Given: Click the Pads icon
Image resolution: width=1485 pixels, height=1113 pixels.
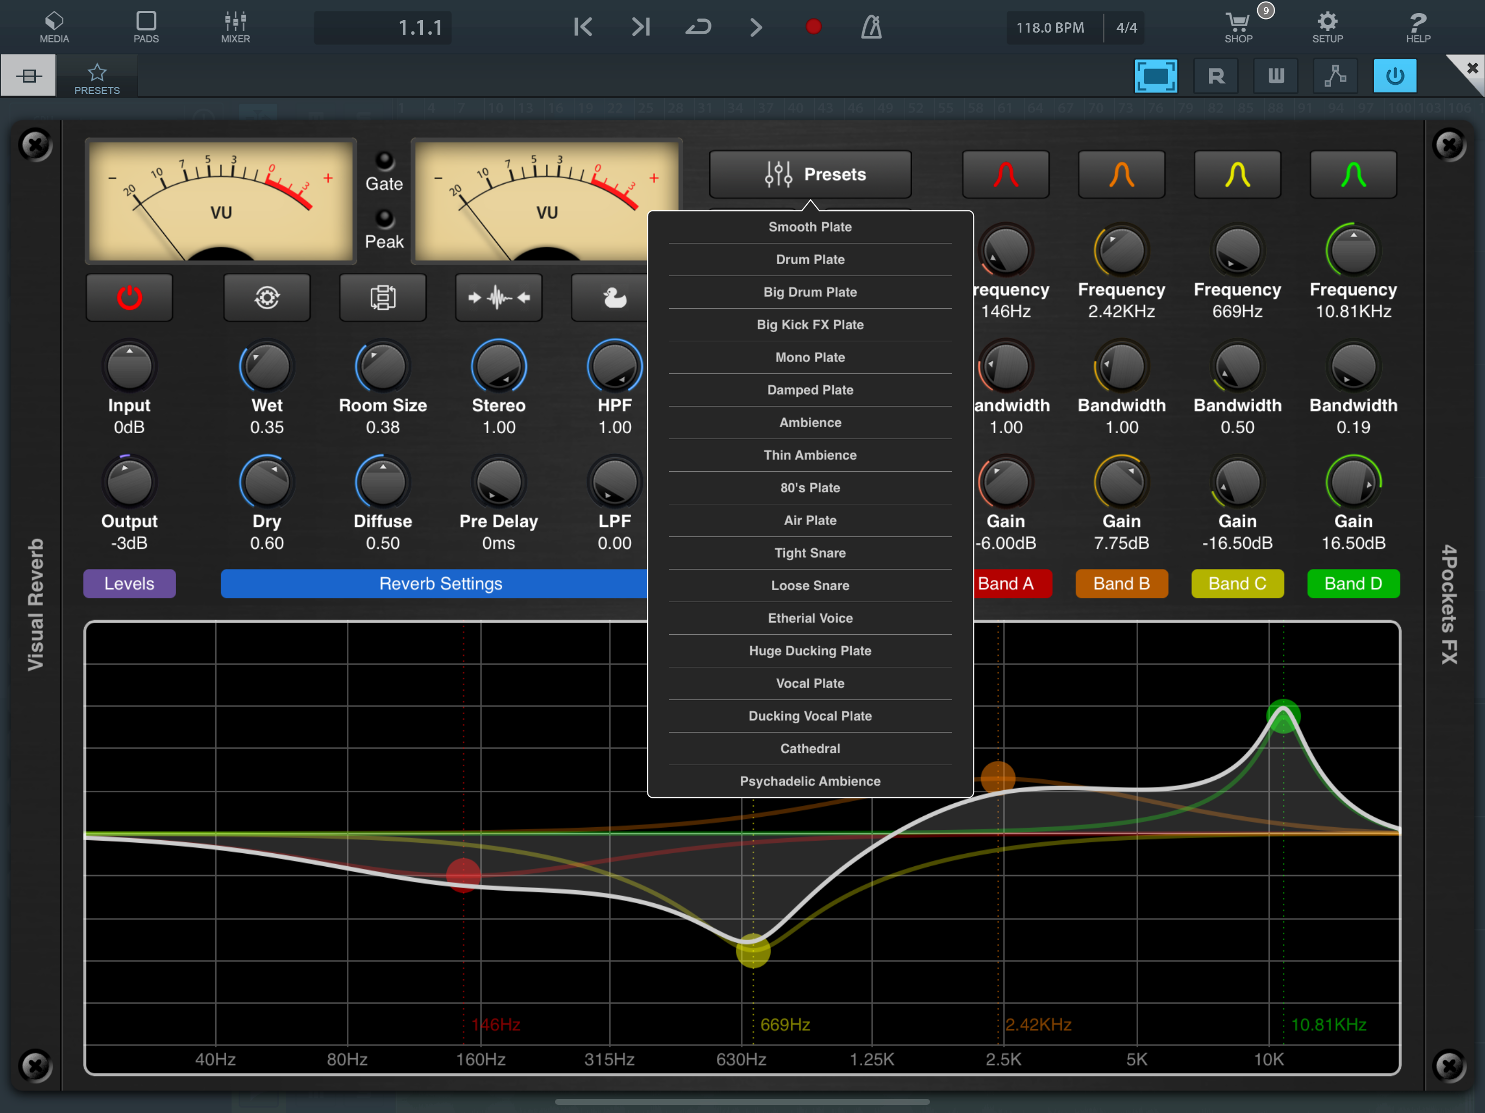Looking at the screenshot, I should coord(146,28).
